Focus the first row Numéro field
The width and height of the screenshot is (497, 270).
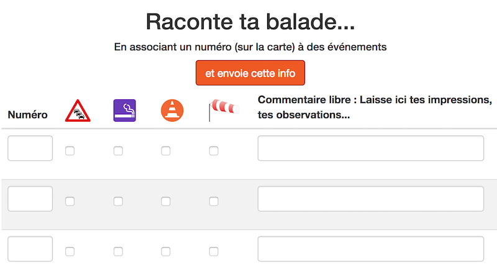(x=30, y=148)
